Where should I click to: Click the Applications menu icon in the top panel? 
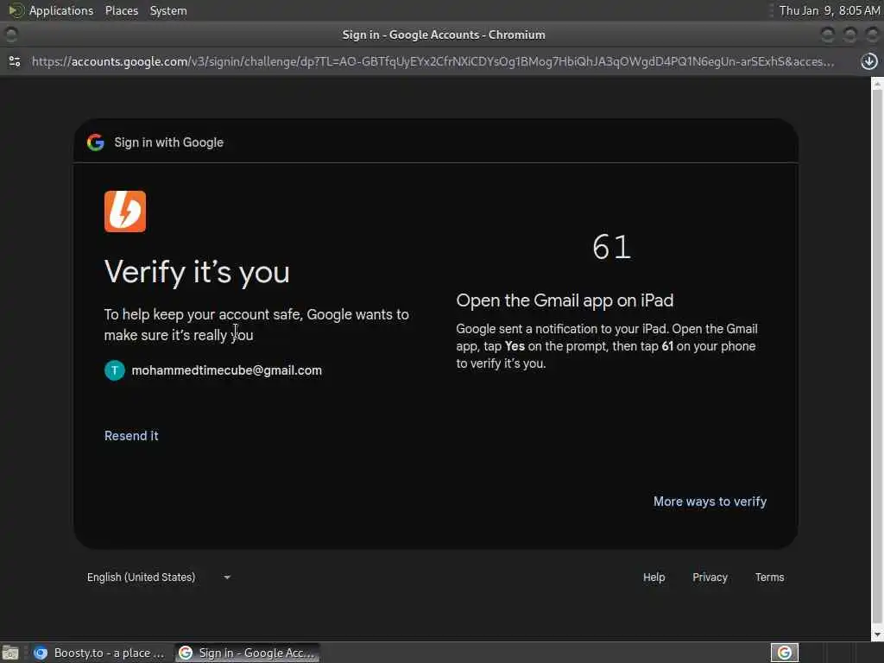point(16,10)
